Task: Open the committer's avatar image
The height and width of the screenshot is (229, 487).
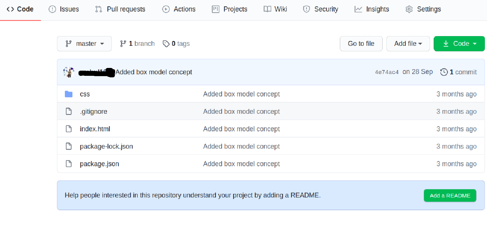Action: point(69,72)
